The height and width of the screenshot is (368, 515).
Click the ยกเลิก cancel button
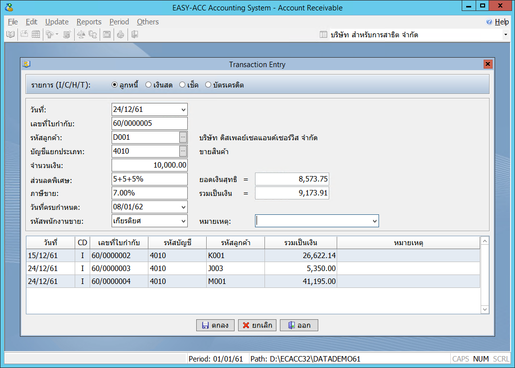(x=257, y=325)
